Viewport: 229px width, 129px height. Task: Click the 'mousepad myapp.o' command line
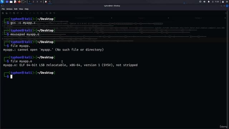pyautogui.click(x=25, y=34)
